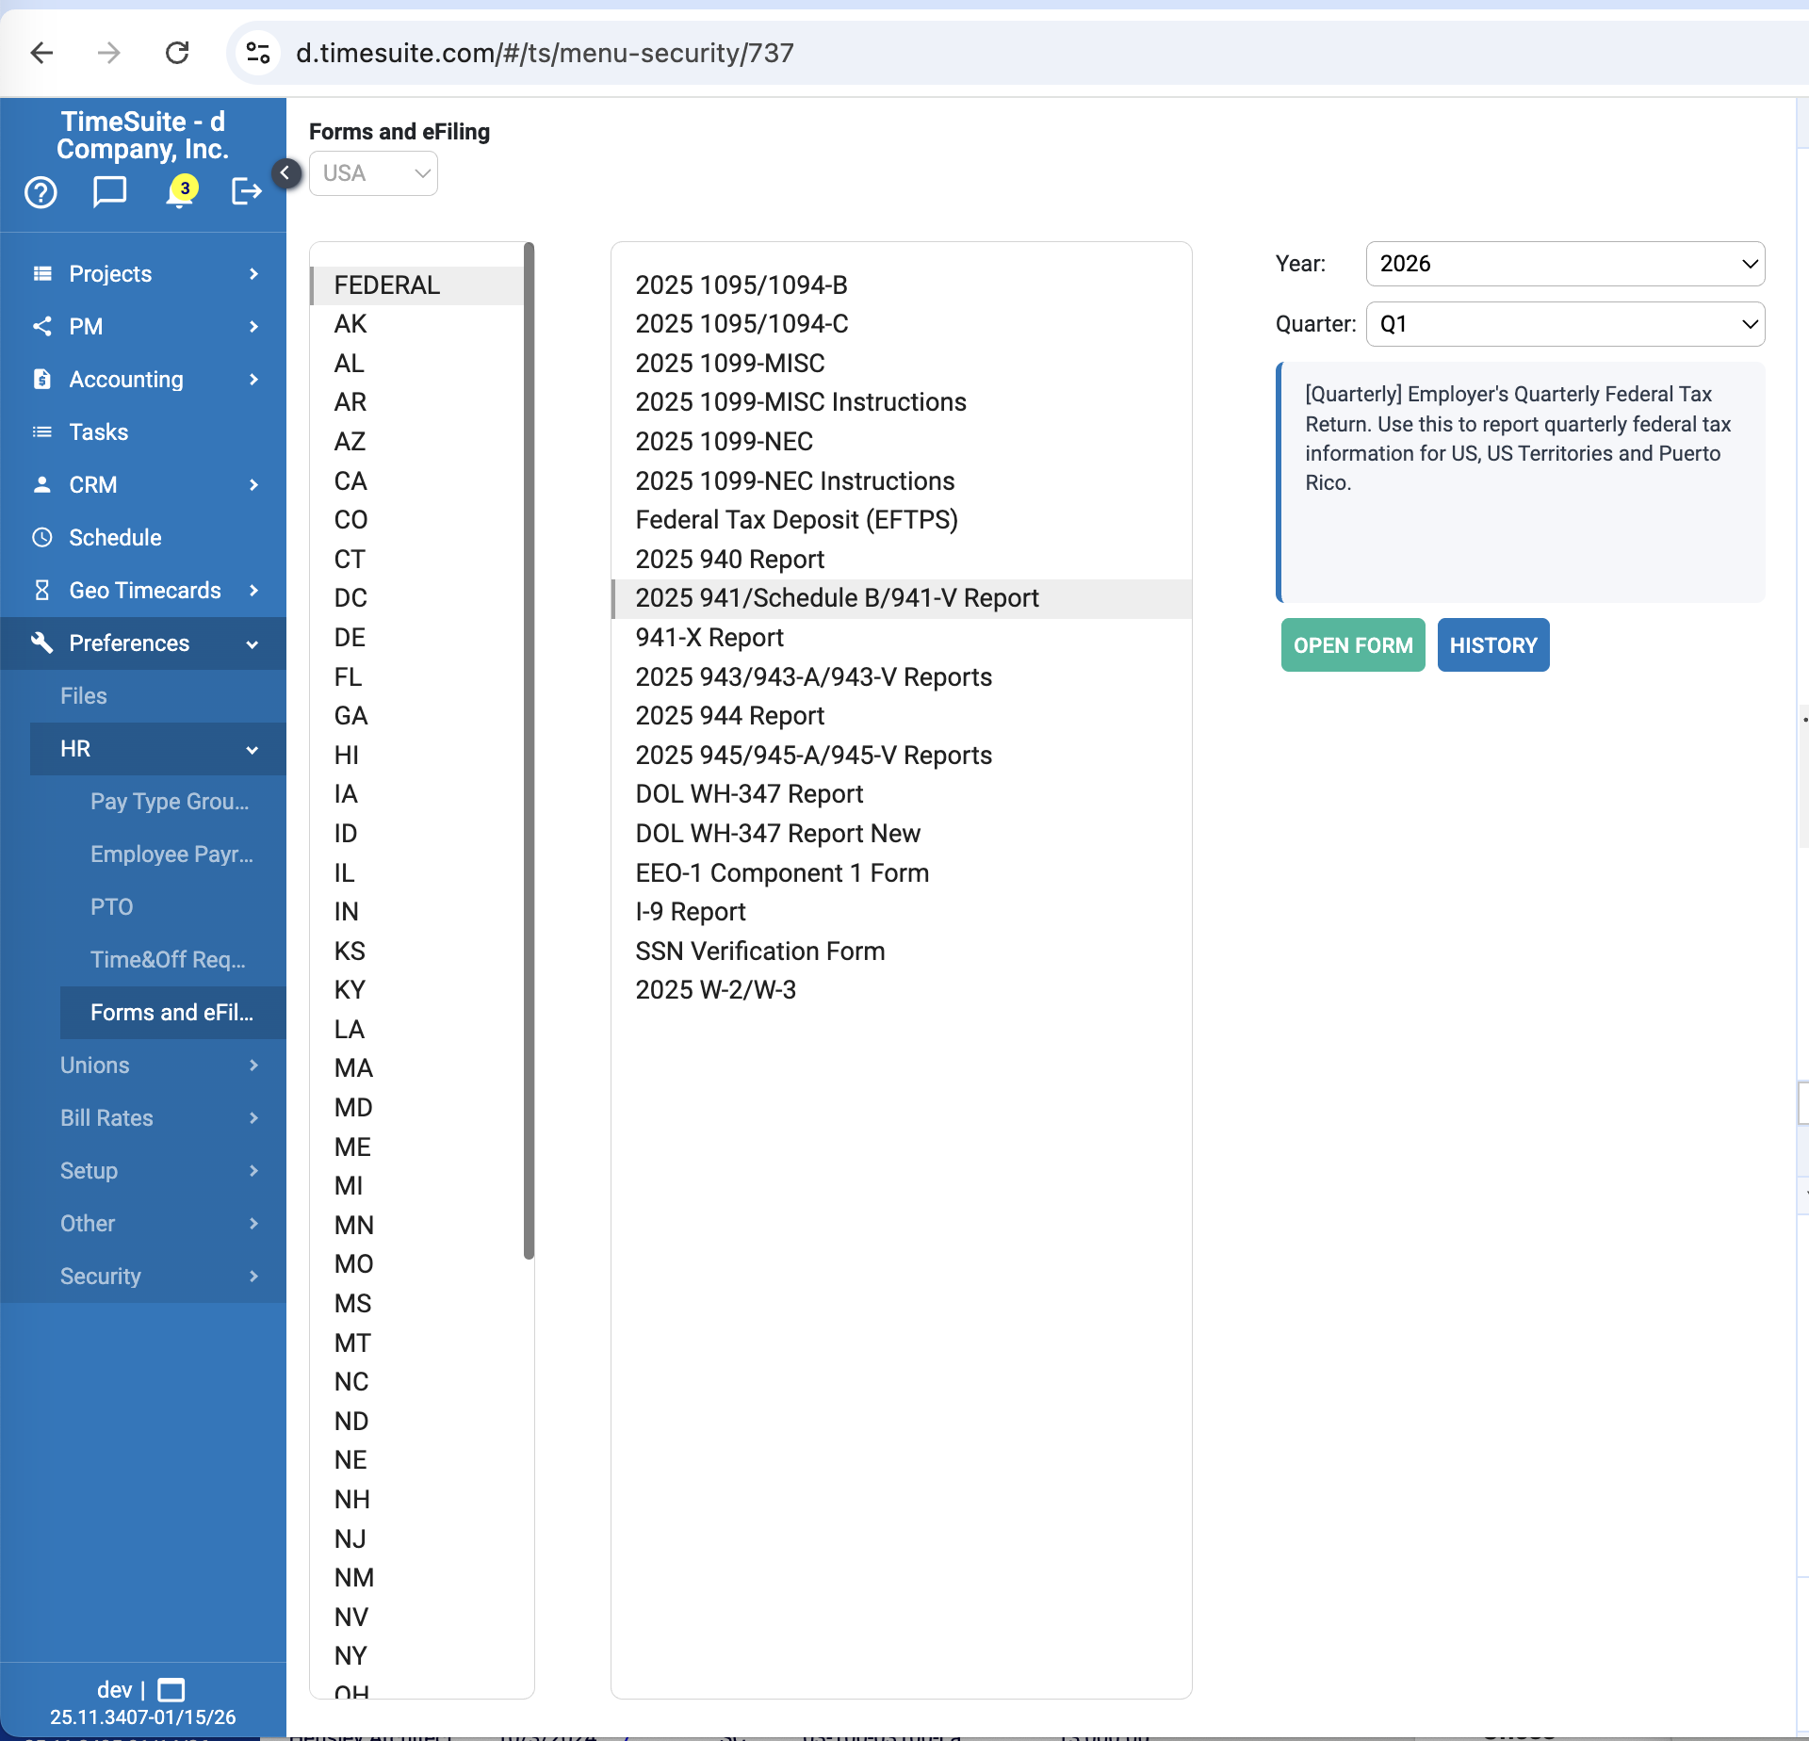
Task: Reload the page with browser refresh icon
Action: 177,53
